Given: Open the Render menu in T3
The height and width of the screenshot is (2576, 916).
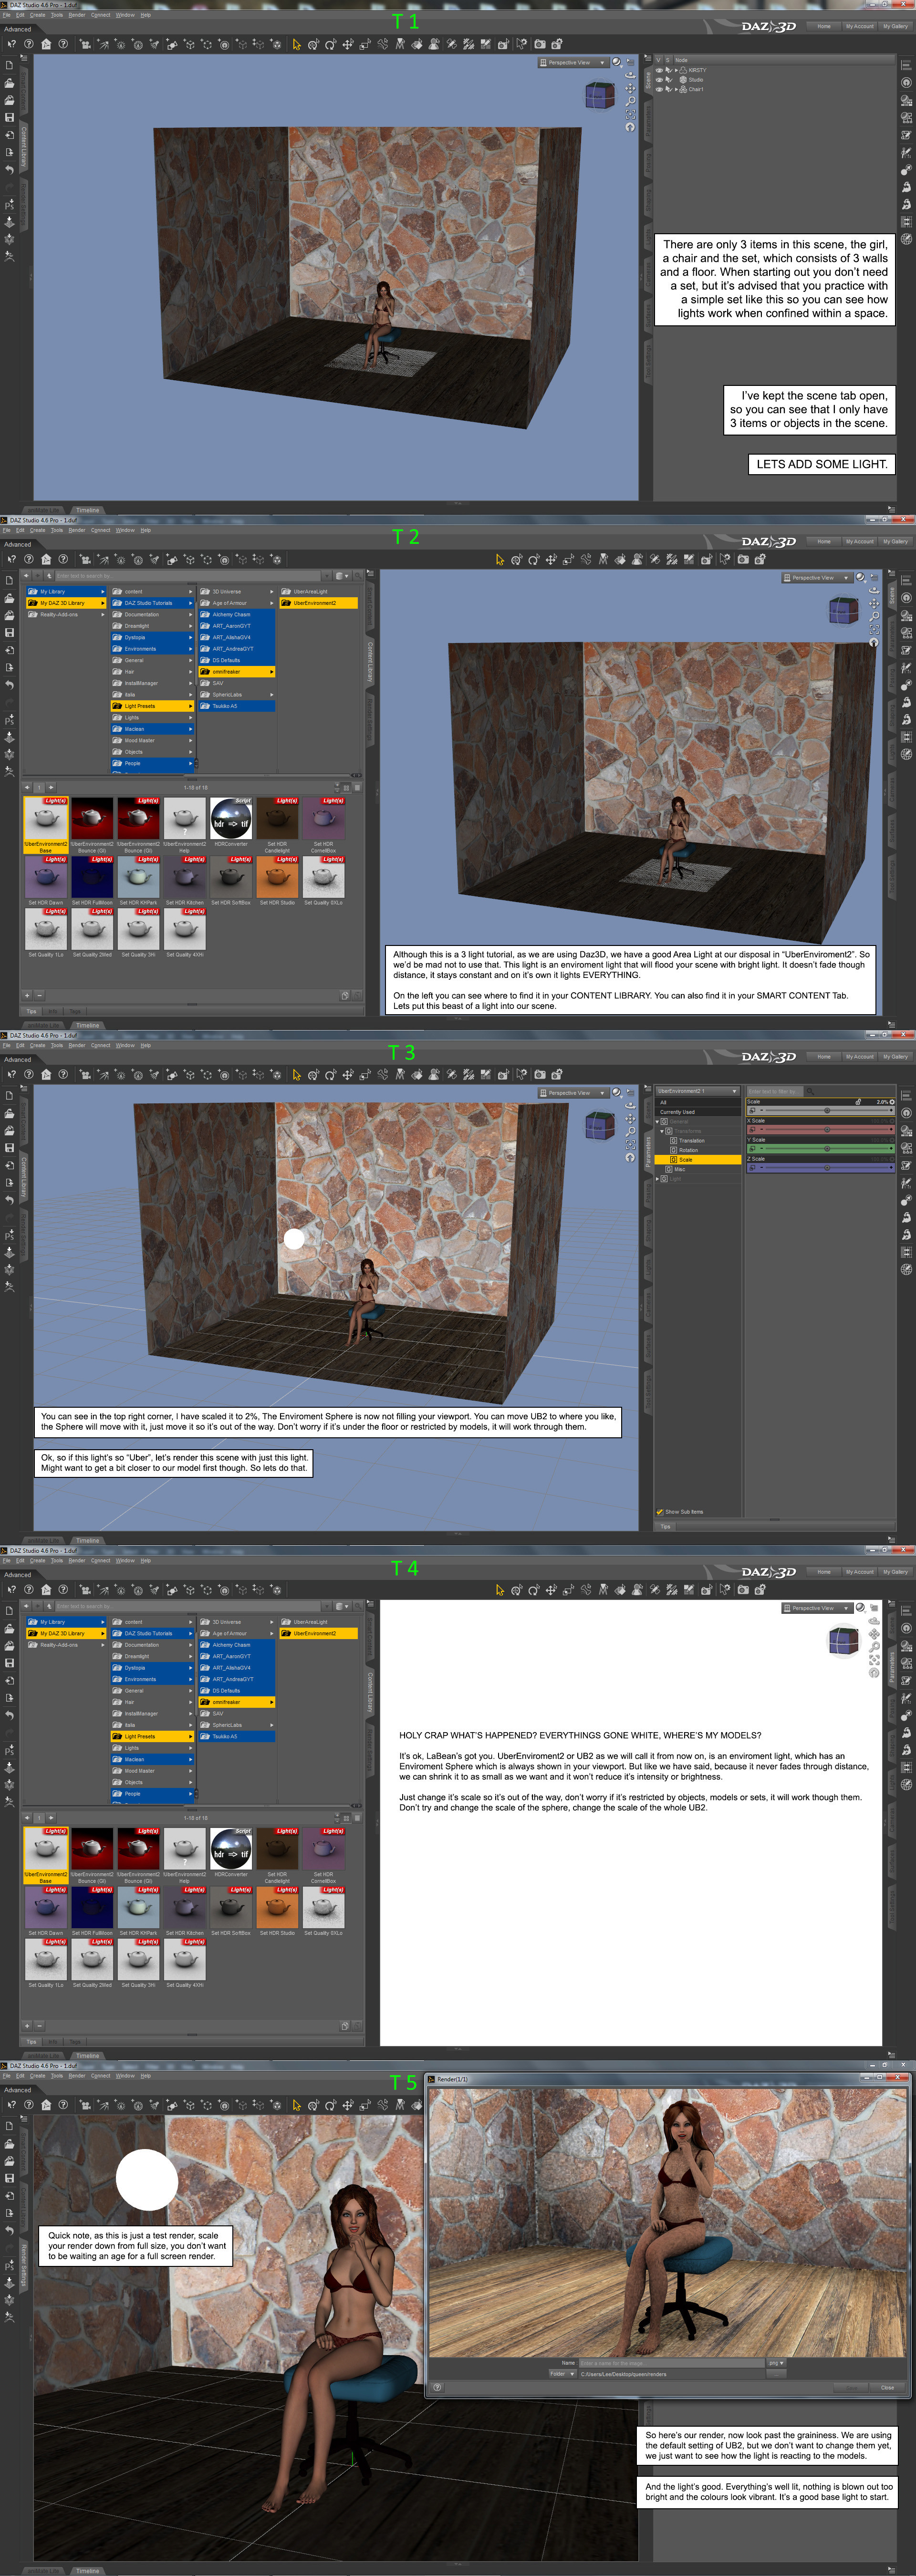Looking at the screenshot, I should pyautogui.click(x=77, y=1045).
